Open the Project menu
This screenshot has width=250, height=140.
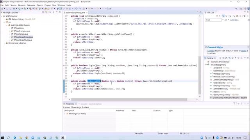[x=48, y=5]
